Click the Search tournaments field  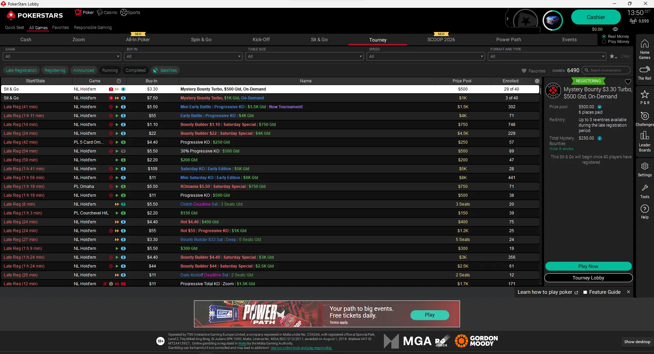tap(606, 70)
